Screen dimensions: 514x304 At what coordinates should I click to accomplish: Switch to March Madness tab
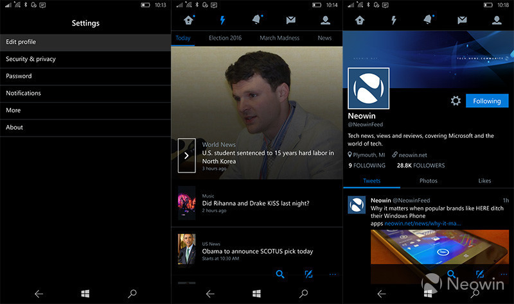(279, 38)
